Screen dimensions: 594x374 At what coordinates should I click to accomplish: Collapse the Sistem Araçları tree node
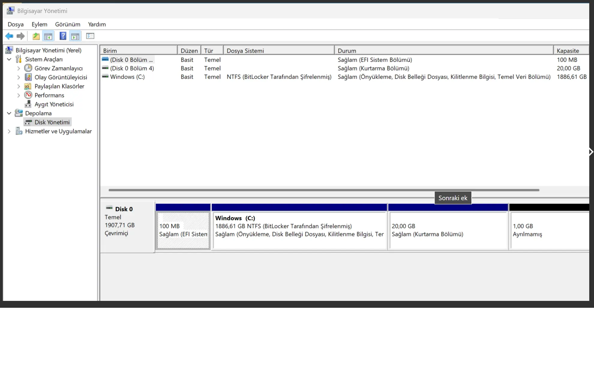click(9, 59)
